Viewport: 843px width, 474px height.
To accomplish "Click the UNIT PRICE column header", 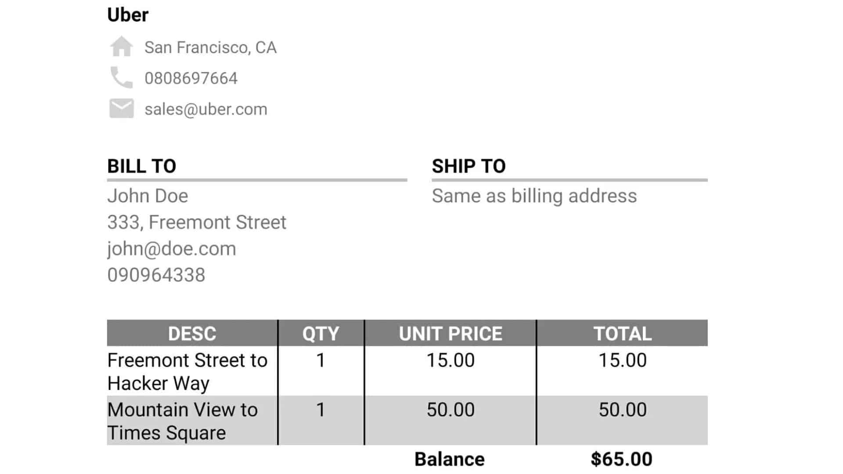I will click(x=450, y=333).
